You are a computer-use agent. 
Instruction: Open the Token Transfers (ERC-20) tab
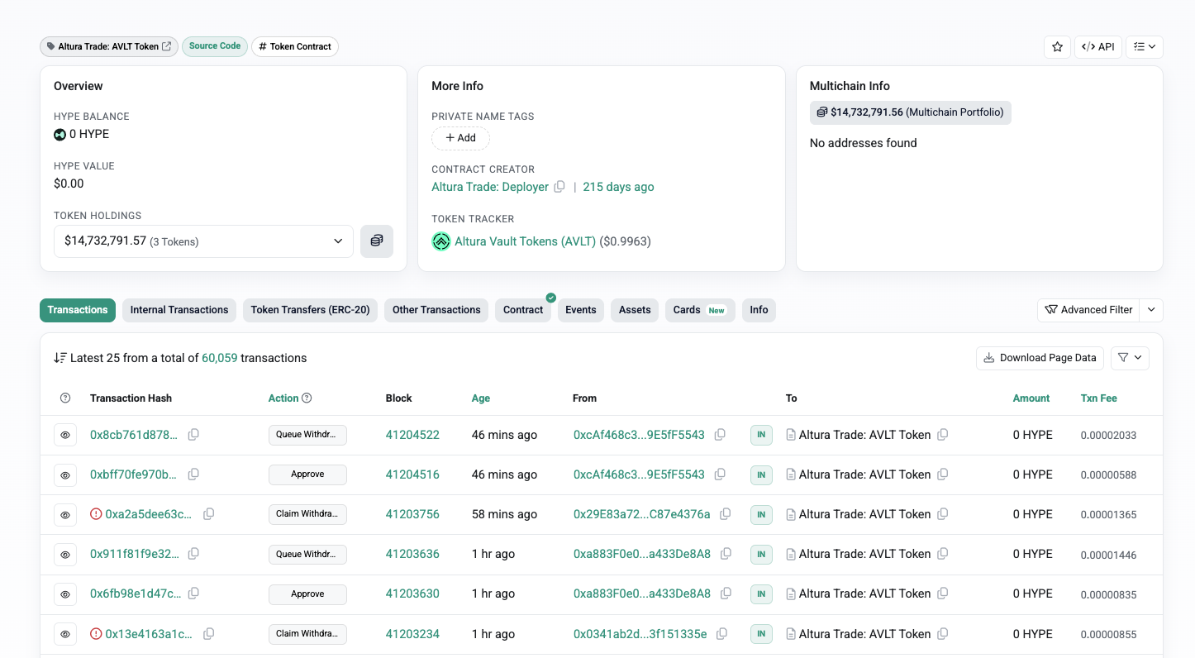[311, 310]
